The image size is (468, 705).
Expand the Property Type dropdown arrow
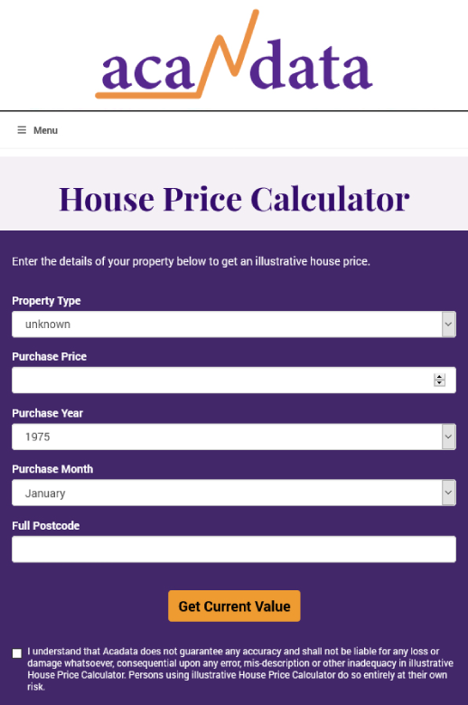click(x=448, y=324)
